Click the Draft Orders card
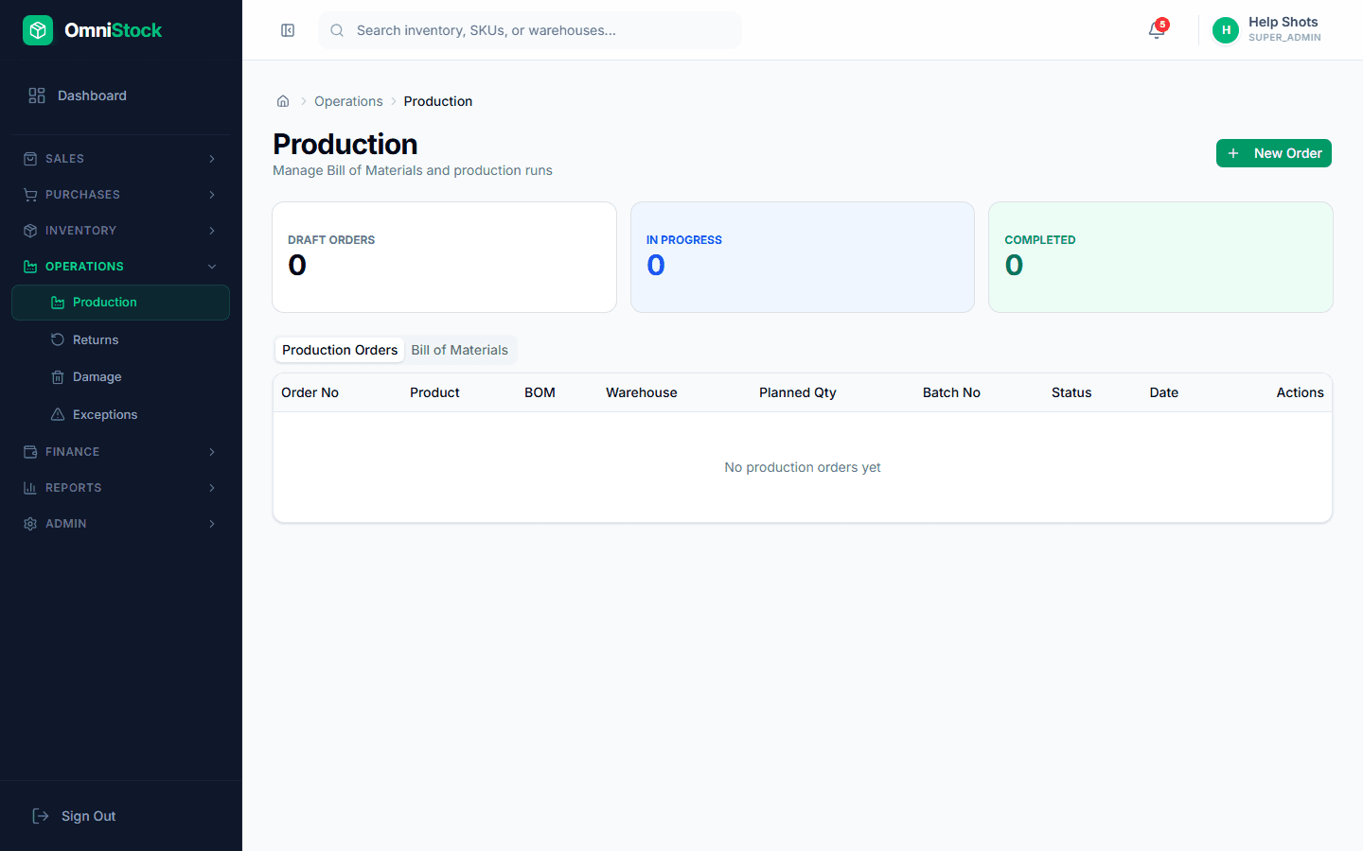 tap(445, 257)
